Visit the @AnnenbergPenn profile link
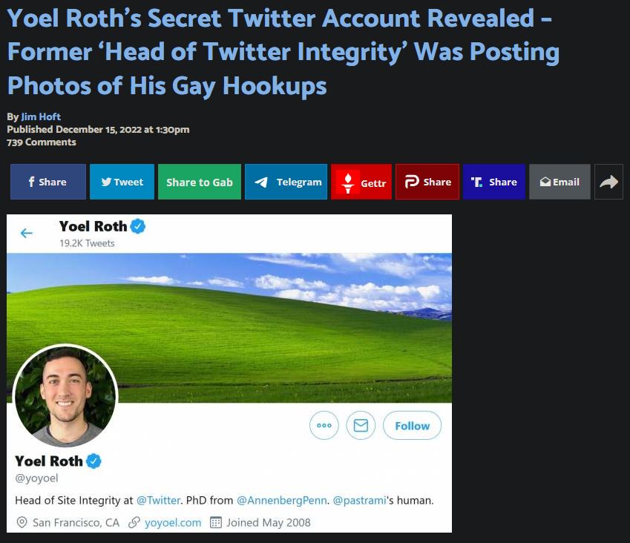This screenshot has height=543, width=630. [x=281, y=501]
